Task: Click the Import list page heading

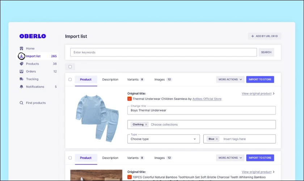Action: coord(76,36)
